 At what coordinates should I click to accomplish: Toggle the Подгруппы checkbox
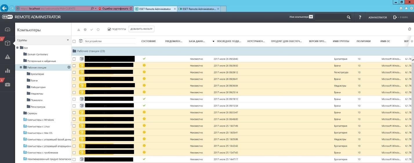[109, 29]
